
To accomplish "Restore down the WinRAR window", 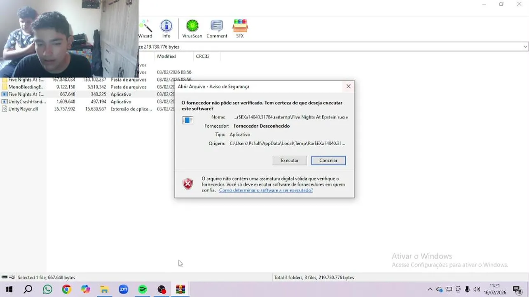I will pos(501,4).
